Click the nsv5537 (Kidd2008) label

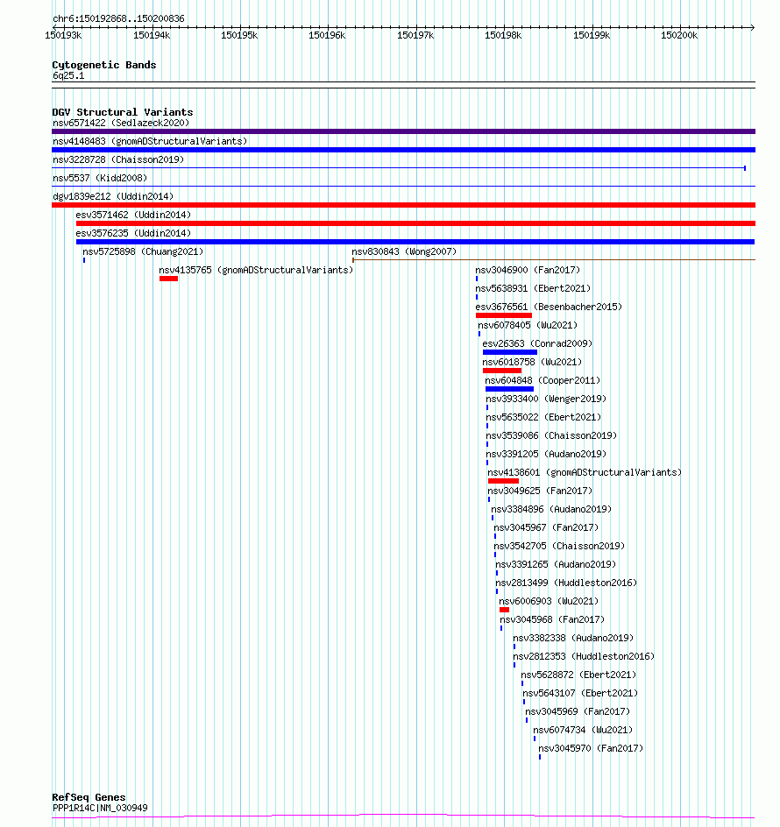point(100,178)
